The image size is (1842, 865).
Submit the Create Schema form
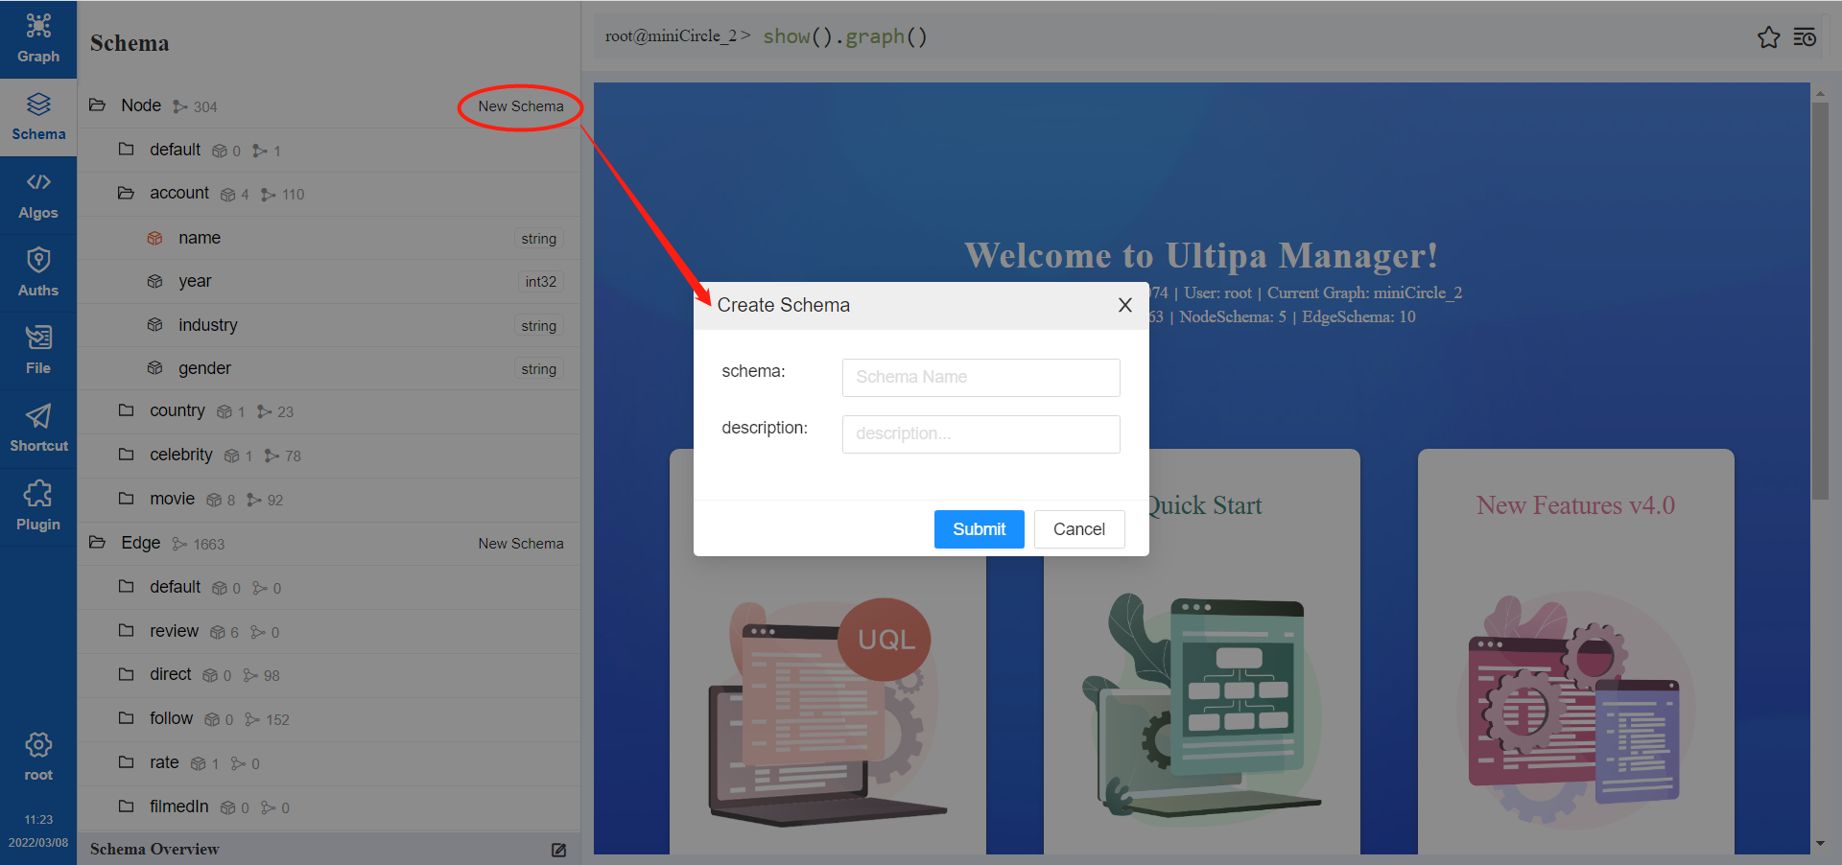[979, 529]
